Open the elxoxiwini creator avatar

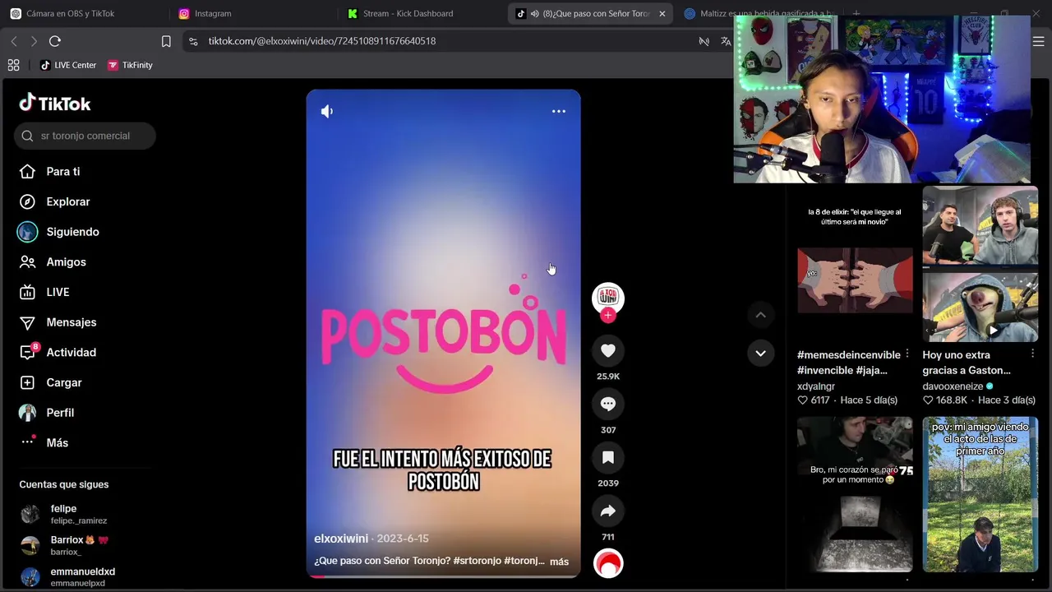click(608, 297)
